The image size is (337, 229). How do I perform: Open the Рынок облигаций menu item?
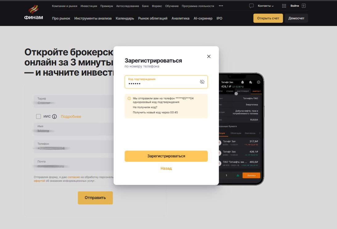(x=153, y=18)
